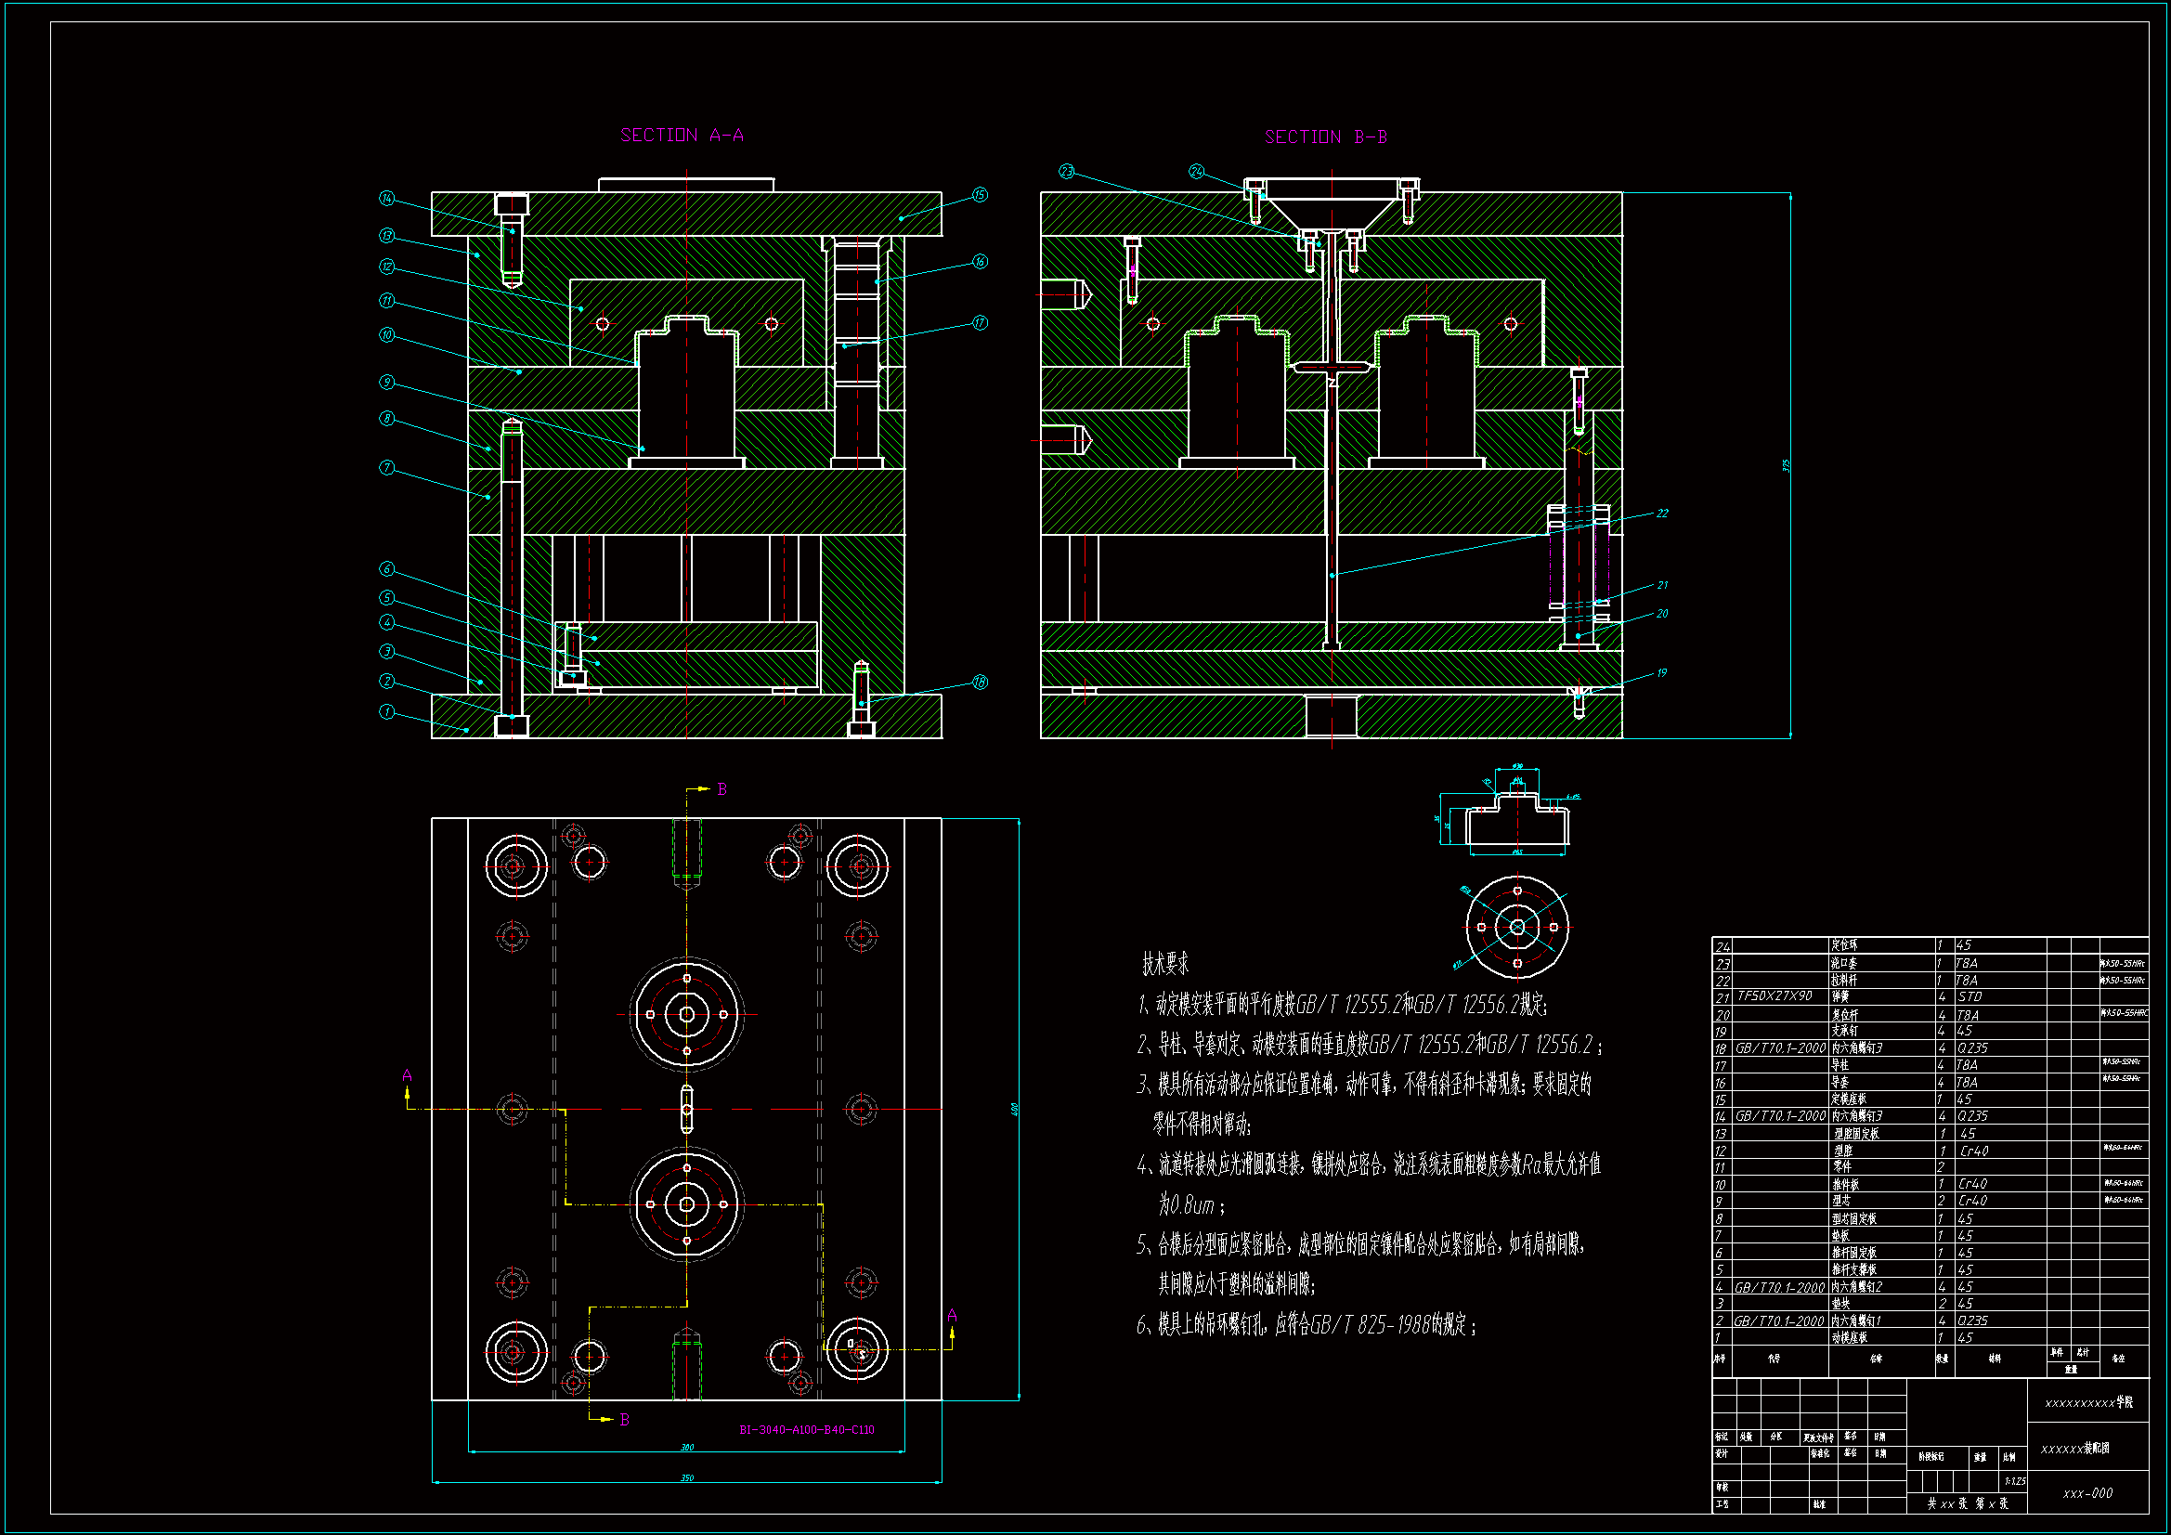Select the TF50X27X90 cell in the parts list
2171x1535 pixels.
(x=1774, y=995)
